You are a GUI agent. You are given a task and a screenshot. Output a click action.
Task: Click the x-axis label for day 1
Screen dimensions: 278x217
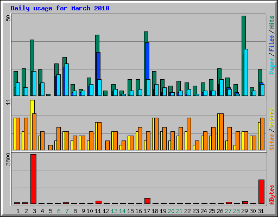pyautogui.click(x=18, y=211)
